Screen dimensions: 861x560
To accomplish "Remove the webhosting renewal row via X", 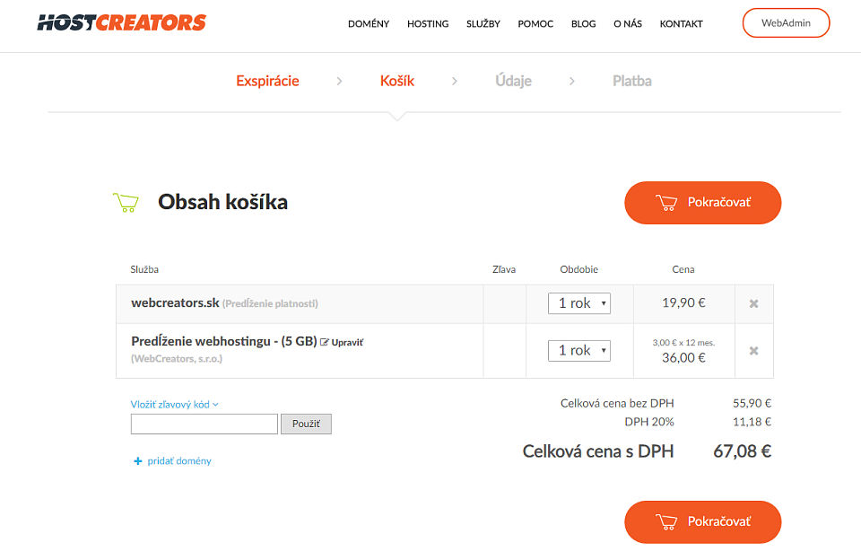I will tap(753, 351).
